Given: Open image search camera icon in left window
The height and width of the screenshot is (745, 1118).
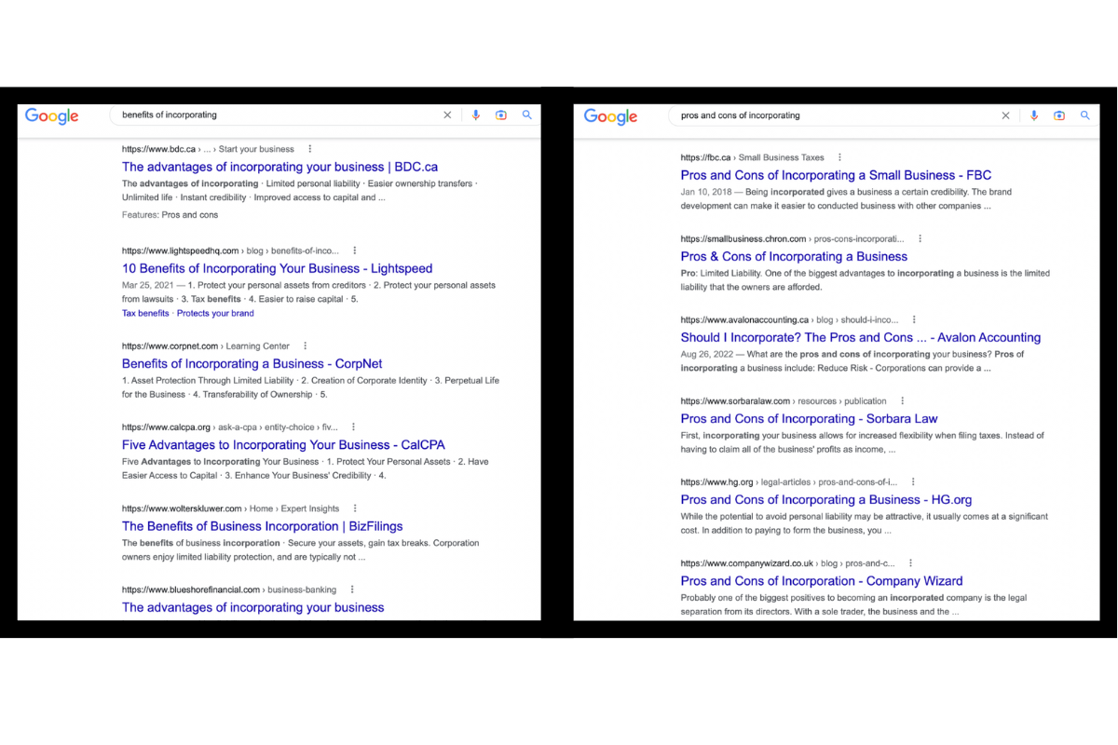Looking at the screenshot, I should [501, 115].
